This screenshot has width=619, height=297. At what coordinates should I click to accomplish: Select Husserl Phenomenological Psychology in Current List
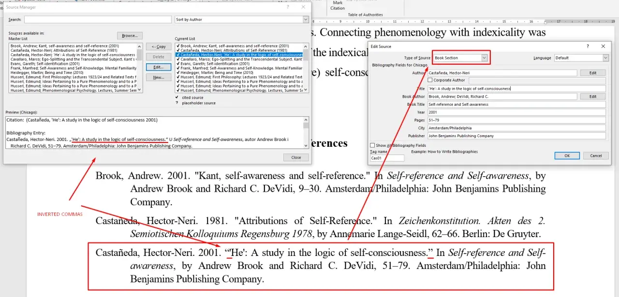tap(239, 90)
